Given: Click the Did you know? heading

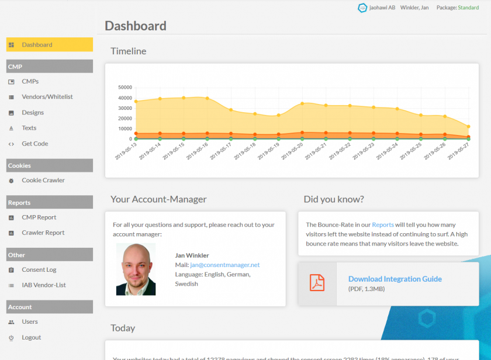Looking at the screenshot, I should click(x=334, y=199).
